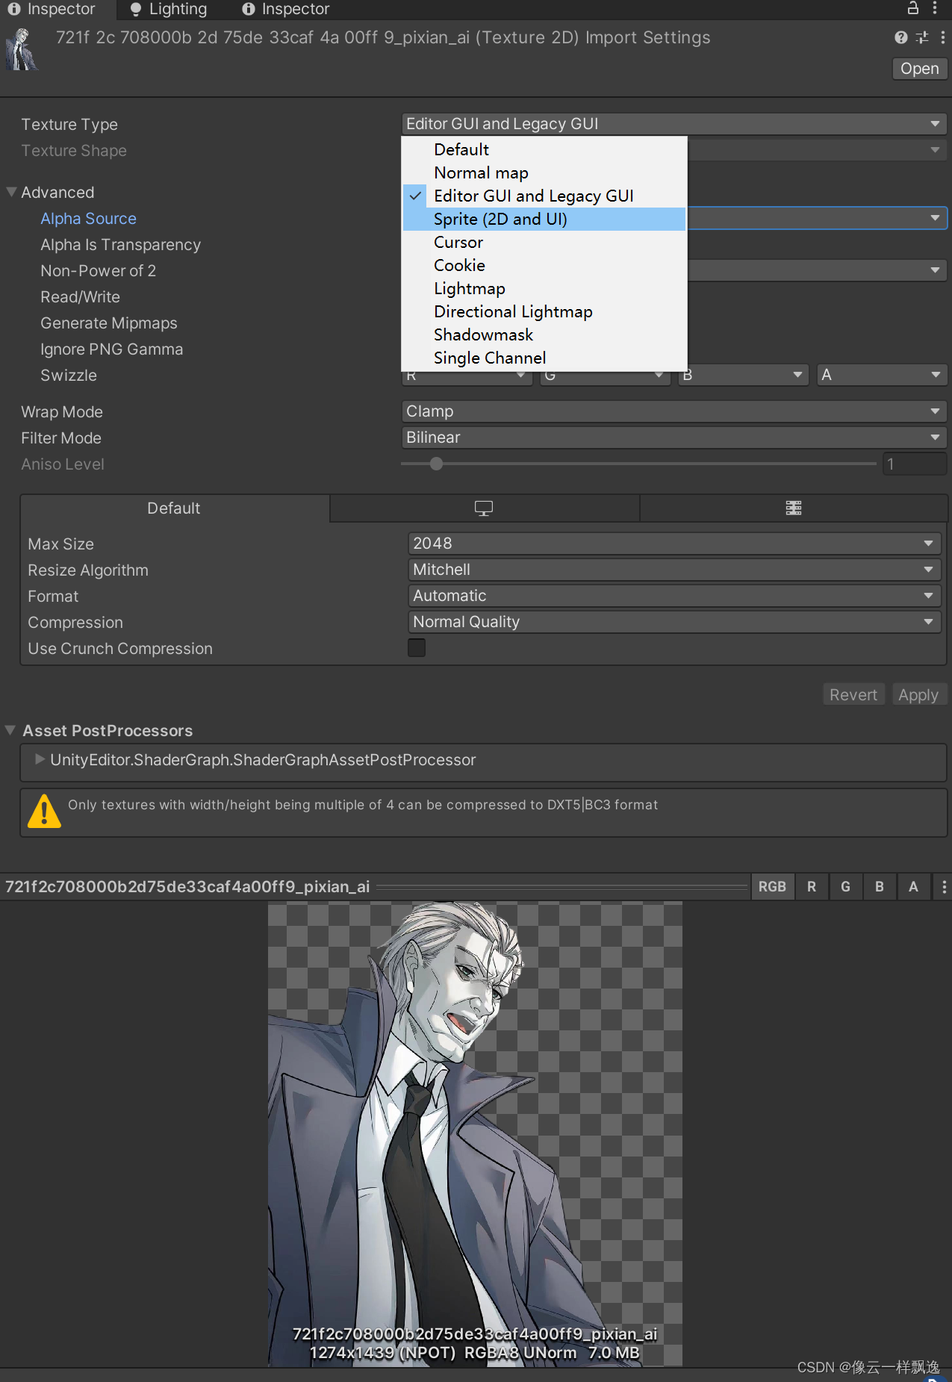This screenshot has width=952, height=1382.
Task: Open the Compression Normal Quality dropdown
Action: tap(674, 622)
